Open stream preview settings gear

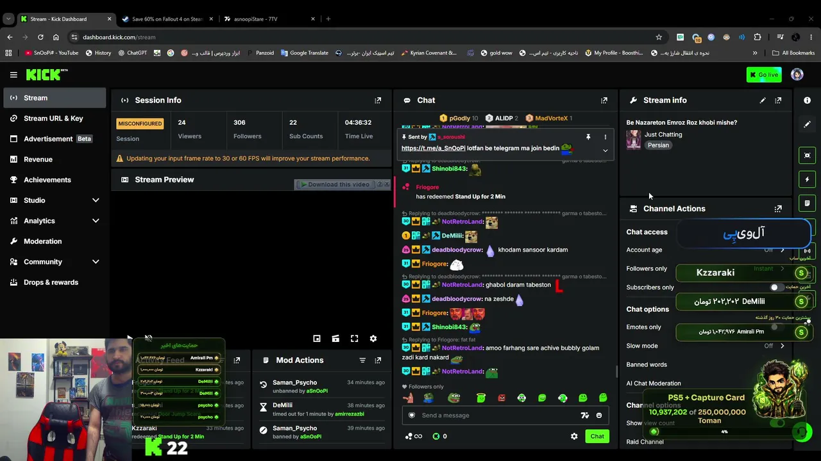tap(373, 338)
